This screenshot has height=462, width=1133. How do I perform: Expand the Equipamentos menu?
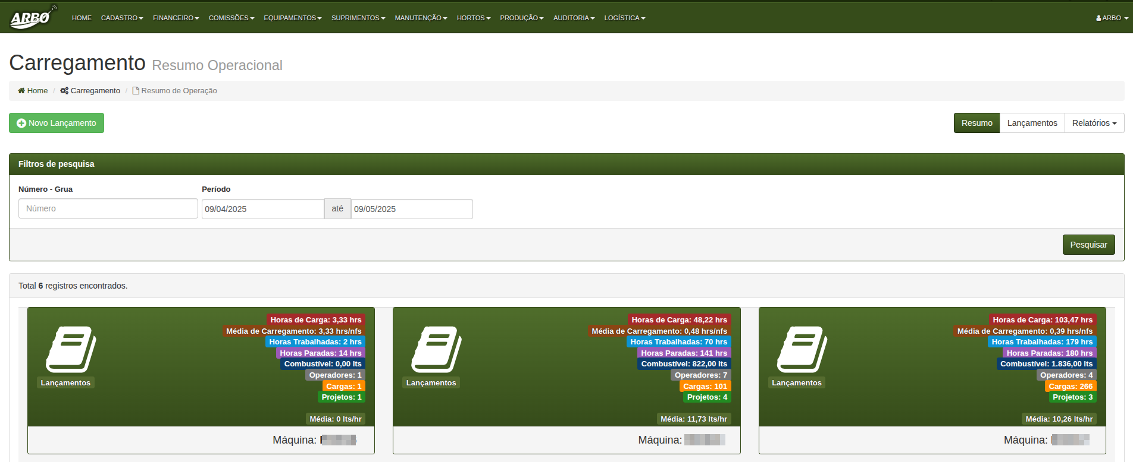292,18
